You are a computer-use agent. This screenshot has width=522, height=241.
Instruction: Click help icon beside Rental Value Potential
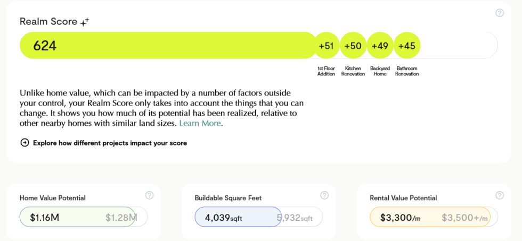[500, 195]
